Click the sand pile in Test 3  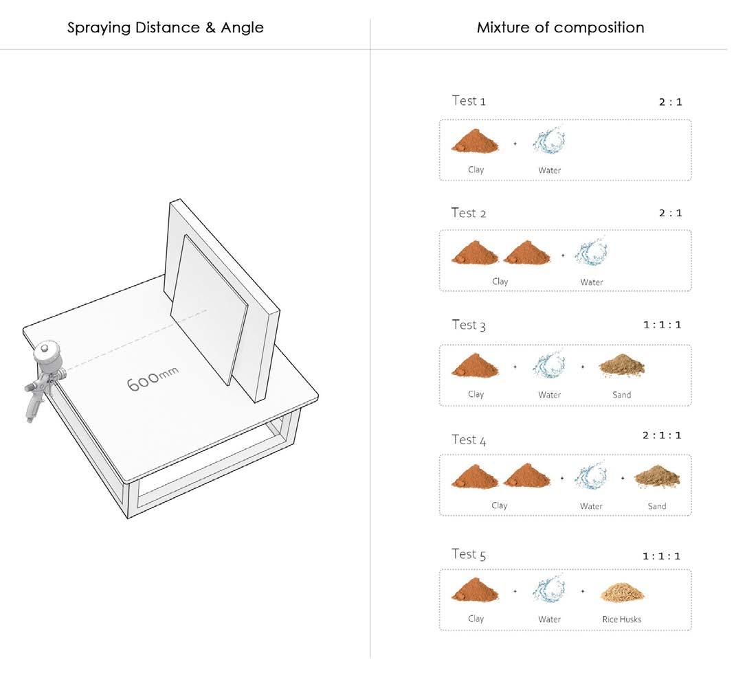point(621,365)
